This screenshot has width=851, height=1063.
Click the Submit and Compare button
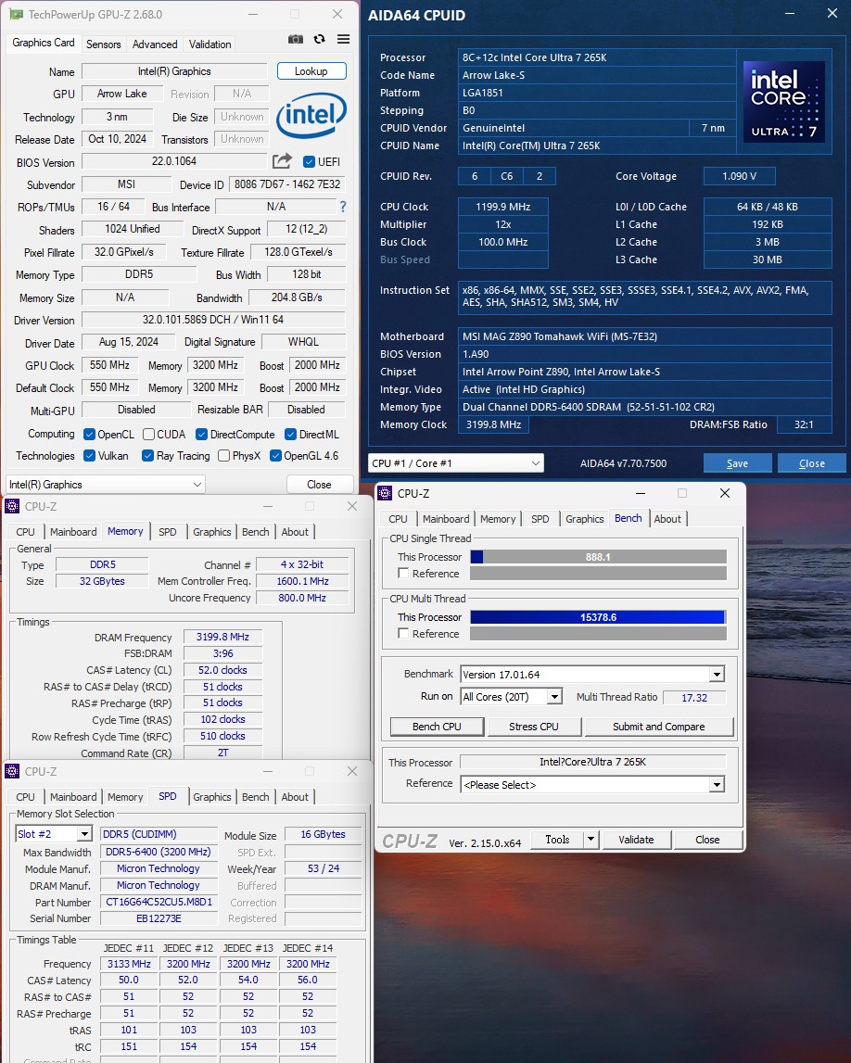[x=659, y=727]
